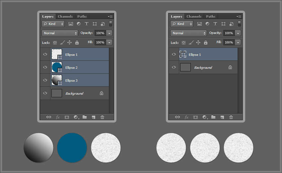Click type layer filter icon in left panel
The image size is (282, 173).
point(87,24)
